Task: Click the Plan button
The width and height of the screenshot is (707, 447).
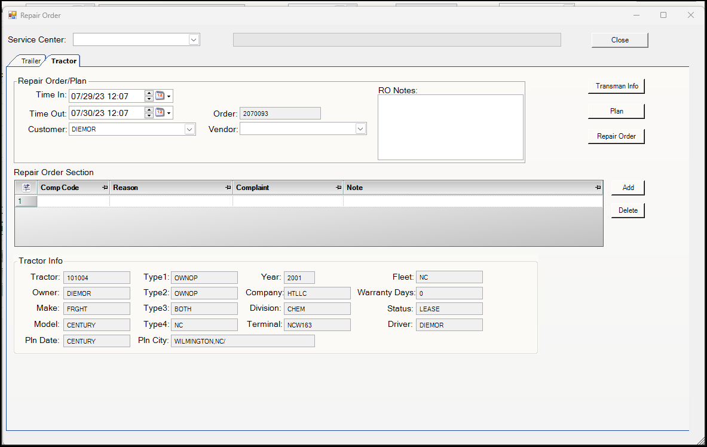Action: pos(616,111)
